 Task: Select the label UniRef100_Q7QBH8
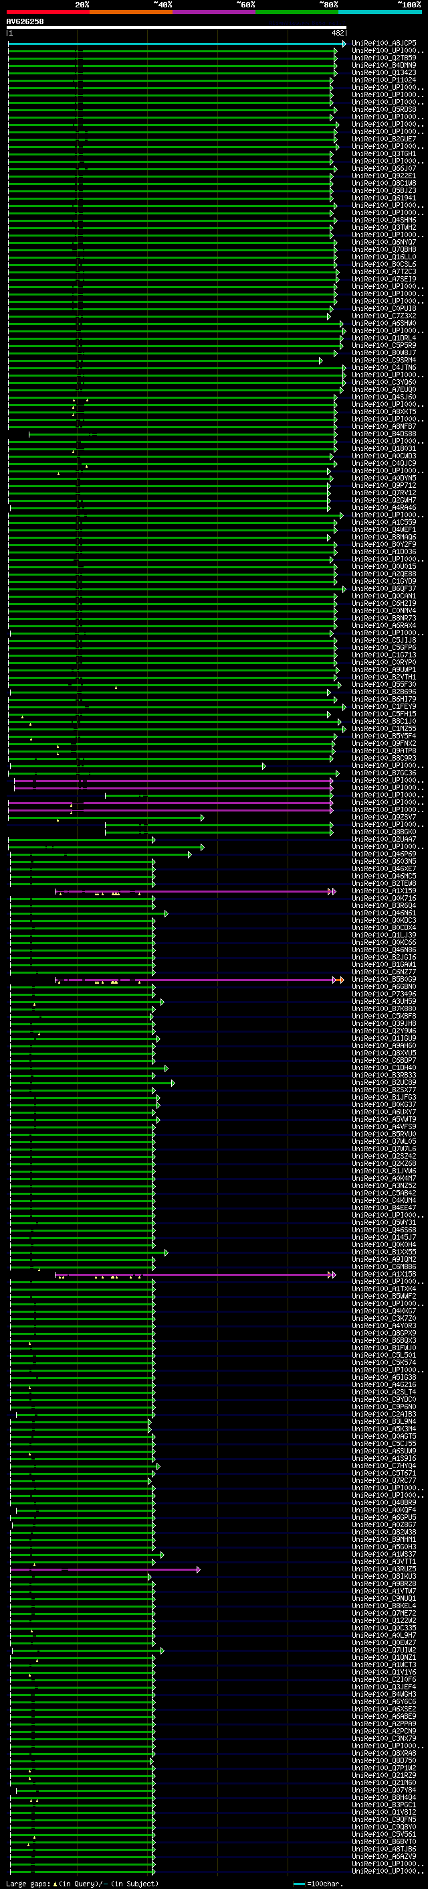click(x=384, y=249)
